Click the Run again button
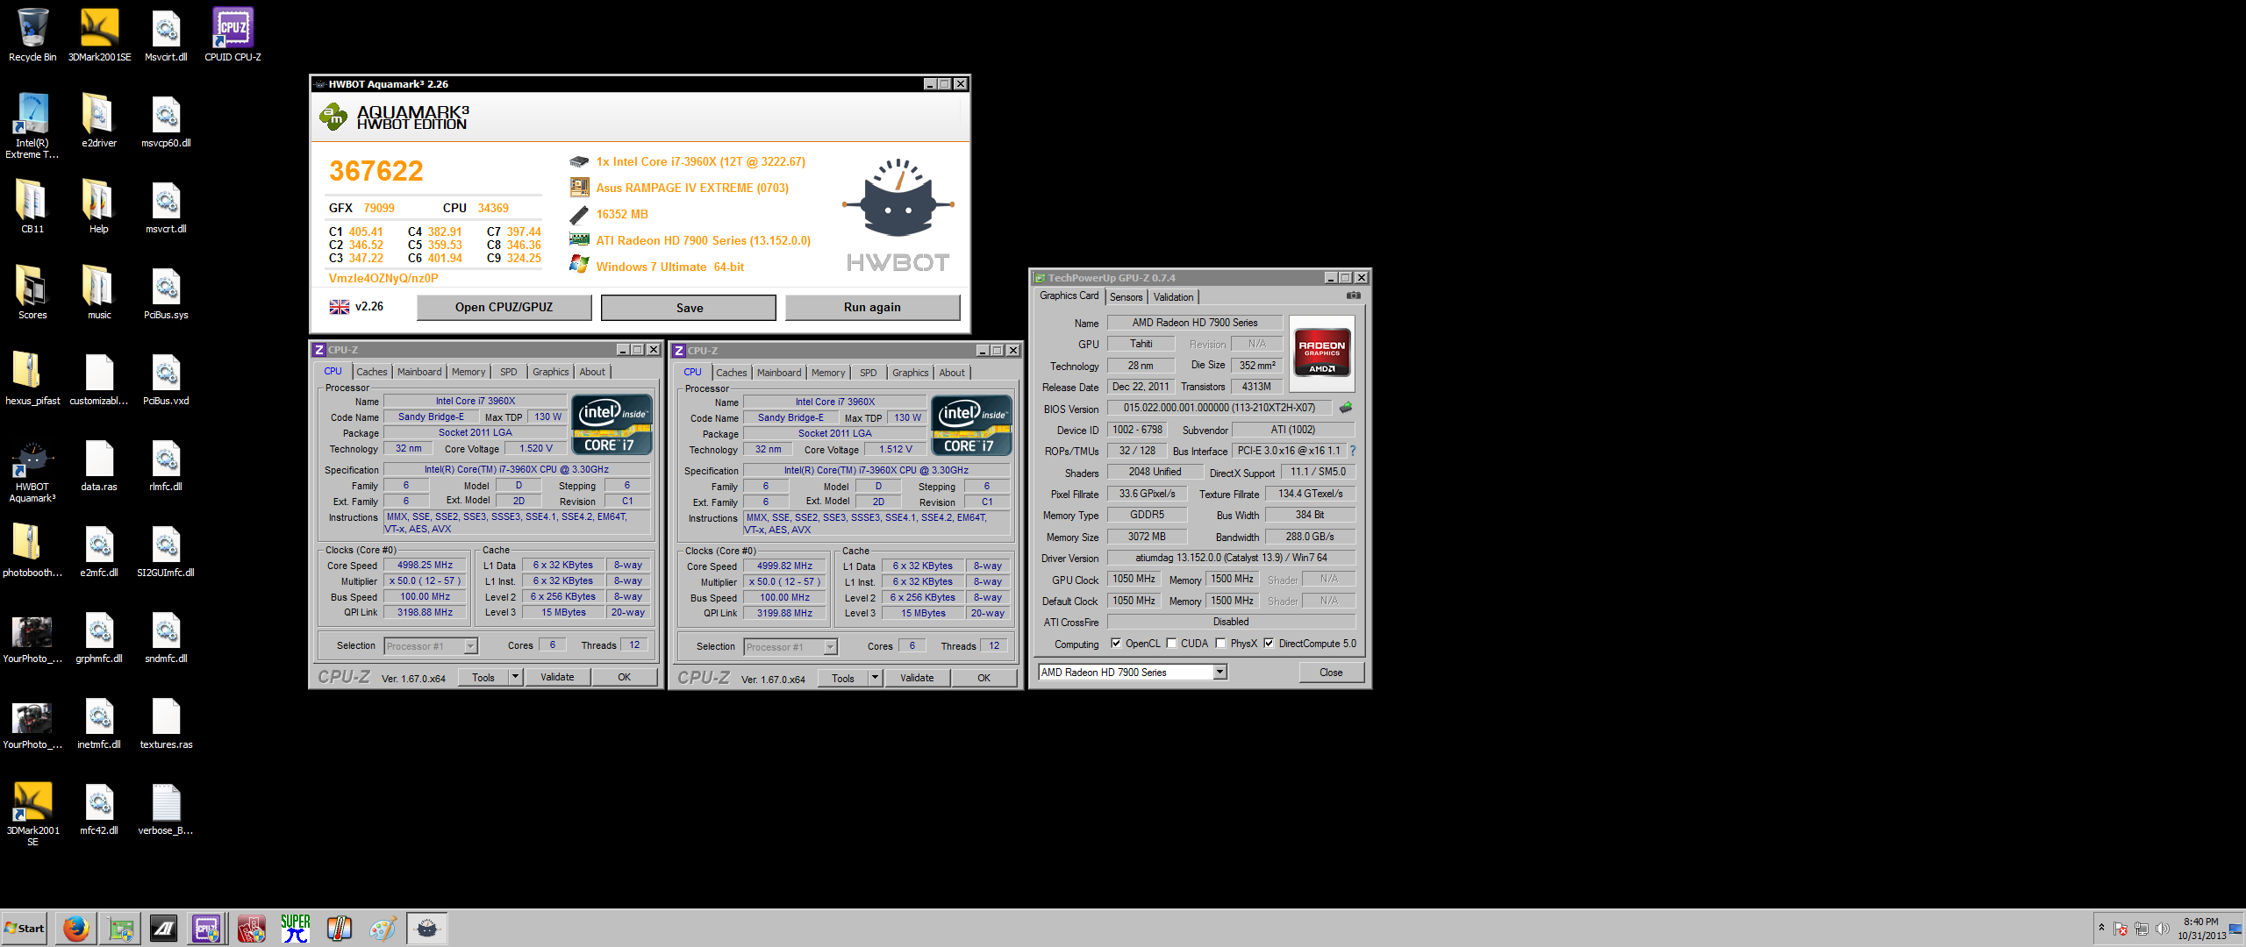Viewport: 2246px width, 947px height. point(872,307)
